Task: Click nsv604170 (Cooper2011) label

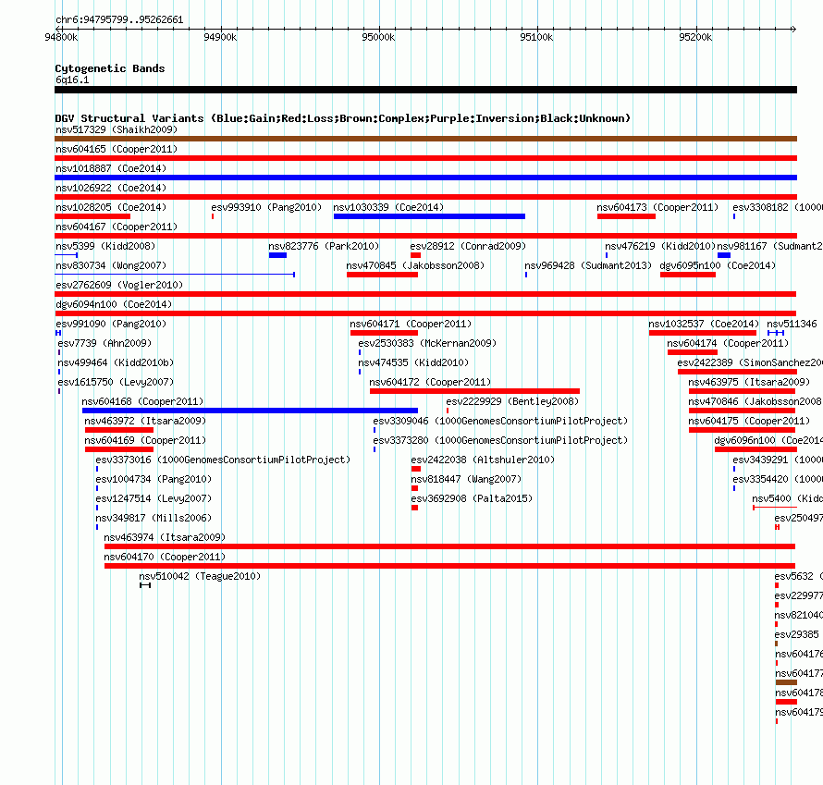Action: (165, 557)
